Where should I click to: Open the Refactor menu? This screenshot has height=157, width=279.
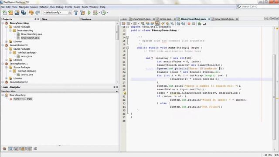tap(44, 7)
